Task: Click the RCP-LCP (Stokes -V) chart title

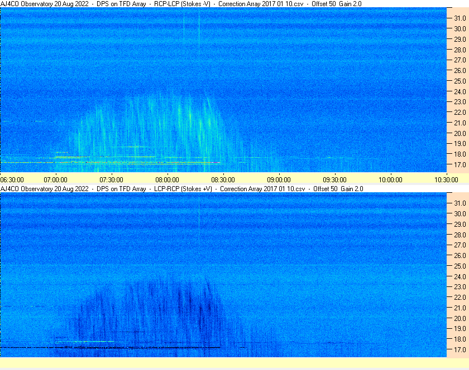Action: tap(182, 4)
